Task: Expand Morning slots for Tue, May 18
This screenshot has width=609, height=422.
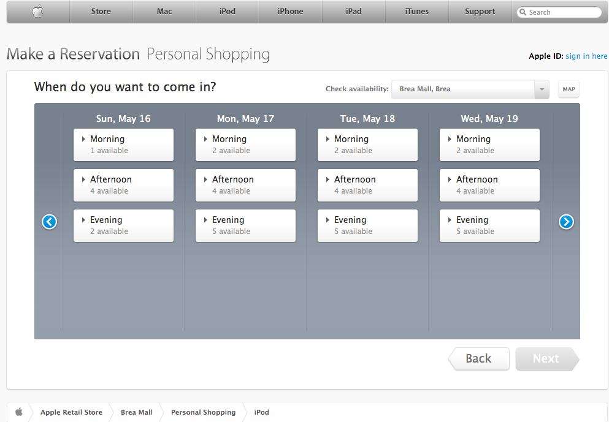Action: [367, 145]
